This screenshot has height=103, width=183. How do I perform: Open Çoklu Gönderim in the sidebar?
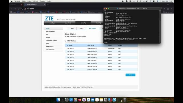[x=53, y=49]
